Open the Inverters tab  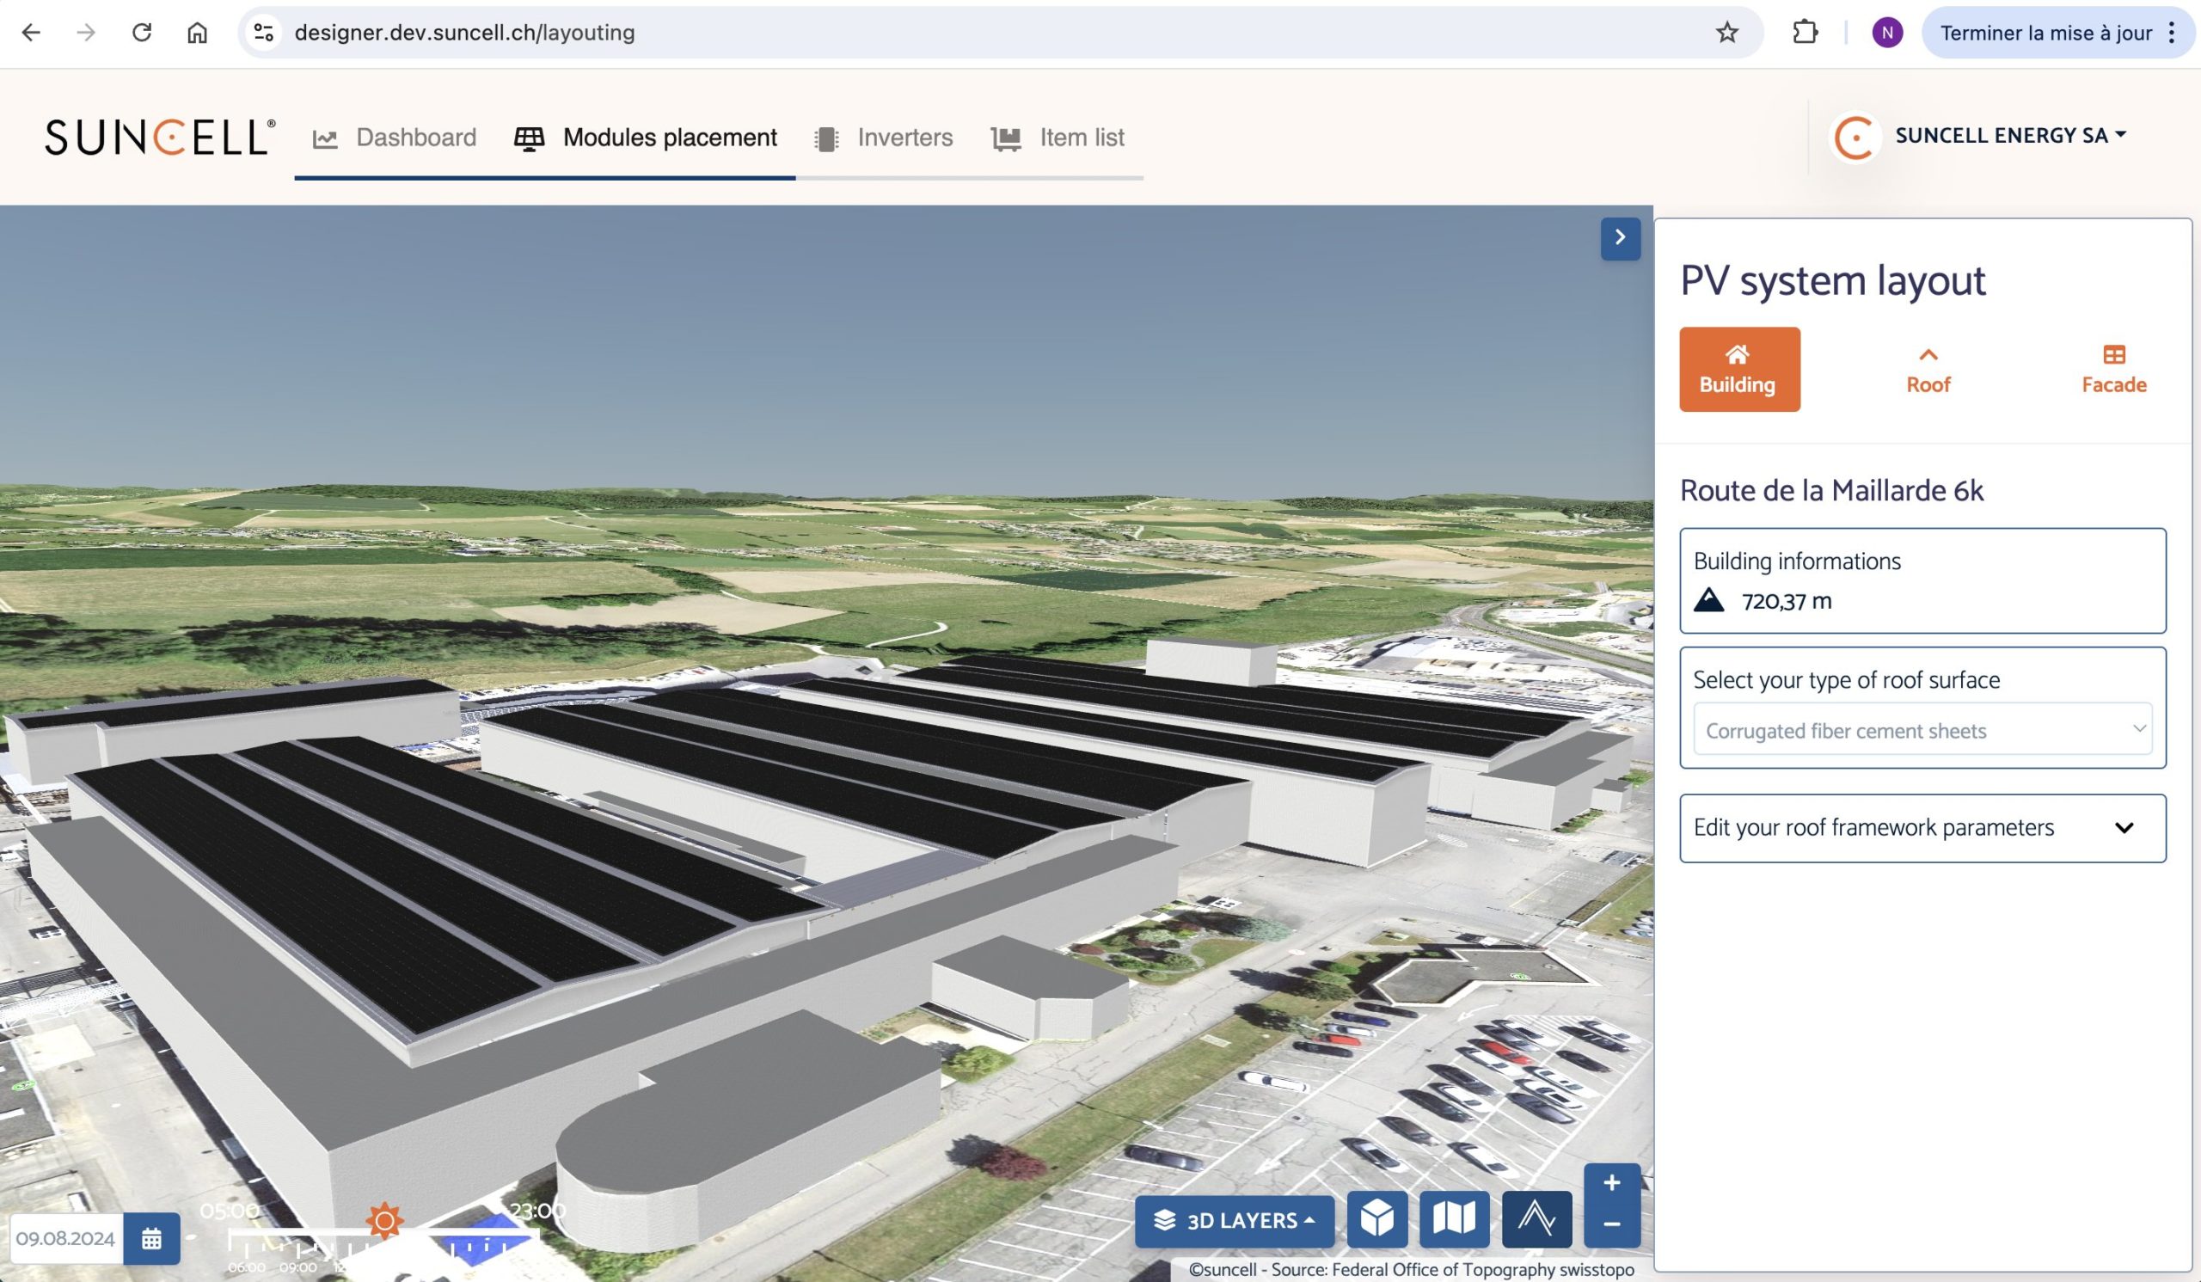tap(884, 138)
